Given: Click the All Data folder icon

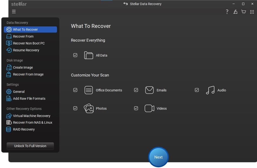Looking at the screenshot, I should coord(89,55).
